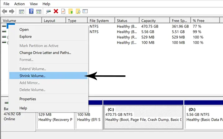Click the red X Delete toolbar icon

(56, 11)
